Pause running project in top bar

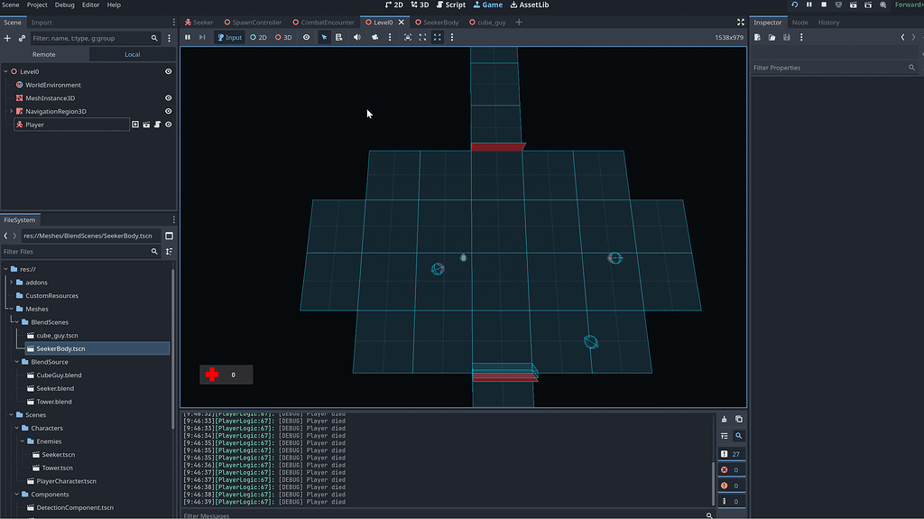point(809,5)
